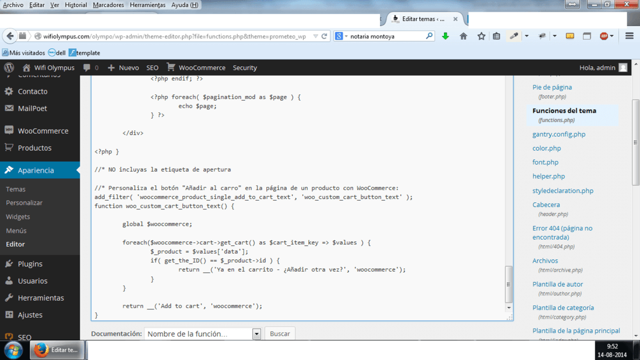Open the Marcadores menu
Screen dimensions: 640x360
pyautogui.click(x=108, y=5)
